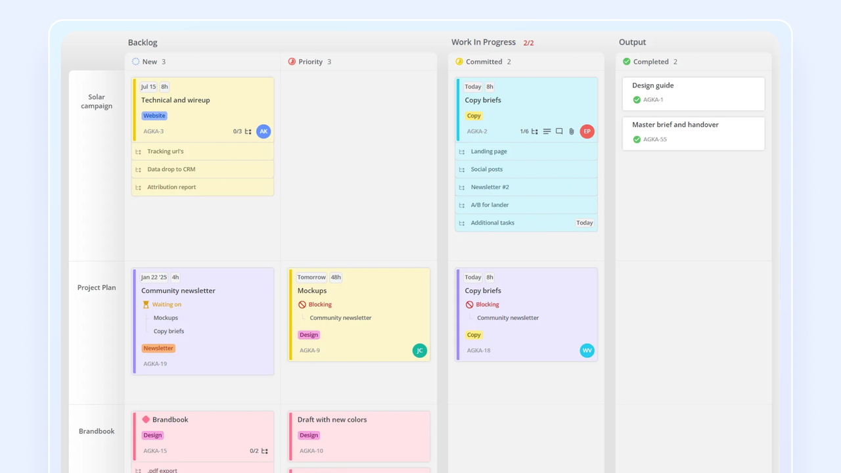Click green check icon next to AGKA-1
The height and width of the screenshot is (473, 841).
point(637,100)
